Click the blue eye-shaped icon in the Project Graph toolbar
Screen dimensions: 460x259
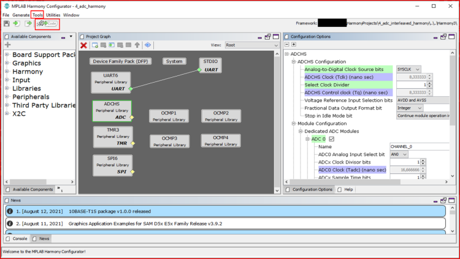coord(148,45)
